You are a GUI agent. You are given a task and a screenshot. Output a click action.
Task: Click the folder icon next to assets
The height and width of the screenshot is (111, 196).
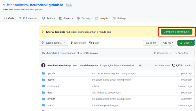pos(43,80)
